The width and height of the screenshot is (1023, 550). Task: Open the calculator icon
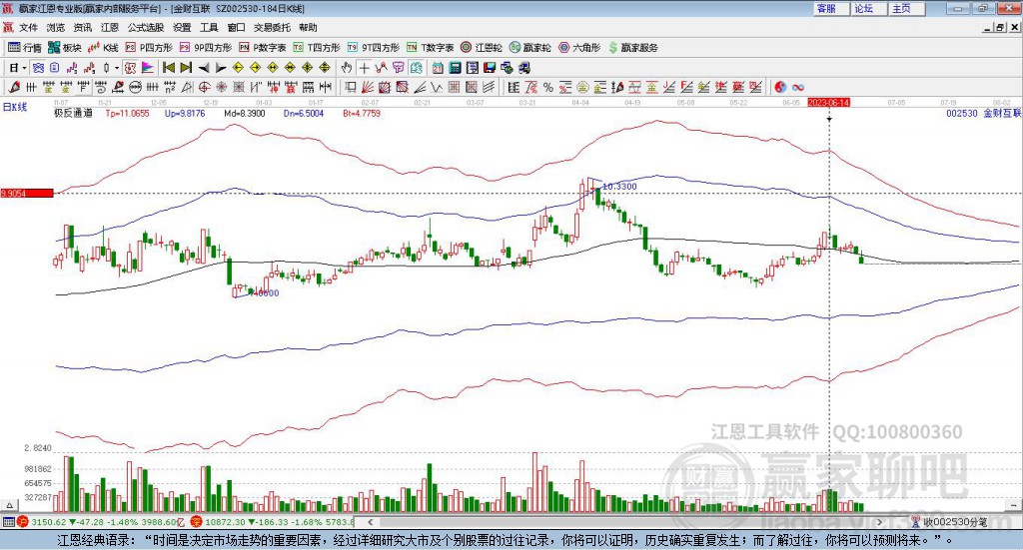click(x=455, y=68)
